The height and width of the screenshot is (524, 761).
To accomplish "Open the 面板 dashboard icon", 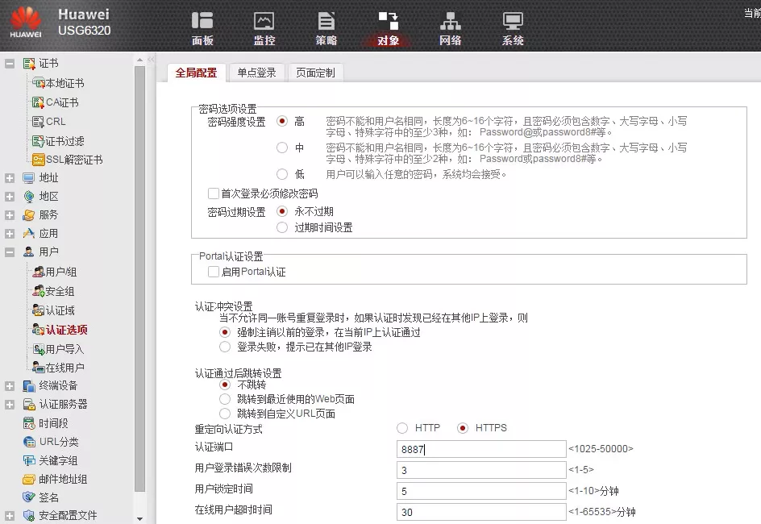I will pos(202,28).
